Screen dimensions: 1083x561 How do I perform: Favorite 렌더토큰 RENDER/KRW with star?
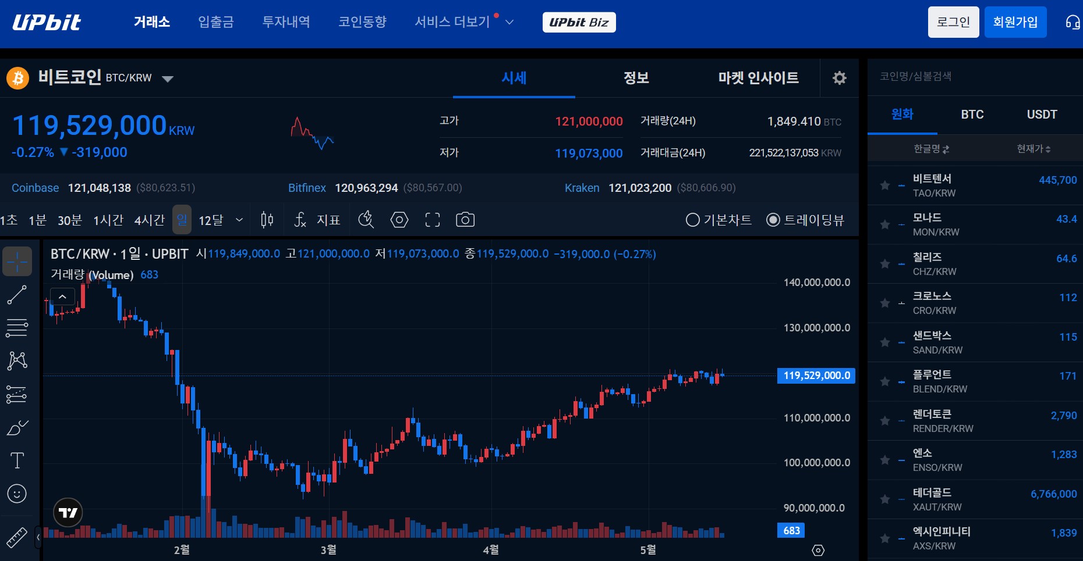[x=885, y=421]
